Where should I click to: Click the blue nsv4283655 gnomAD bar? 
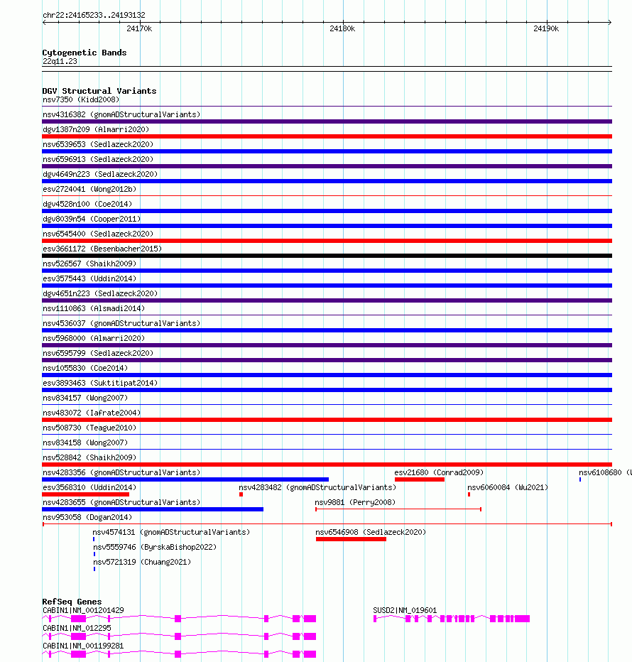[x=153, y=509]
